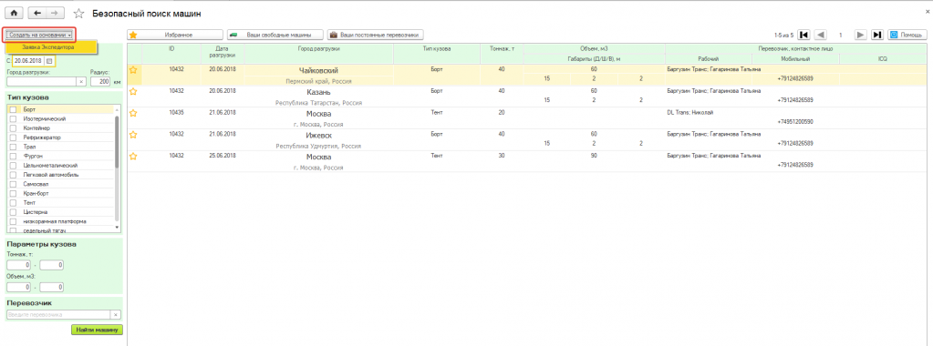The height and width of the screenshot is (346, 933).
Task: Toggle favorite star for Ижевск row
Action: pos(133,135)
